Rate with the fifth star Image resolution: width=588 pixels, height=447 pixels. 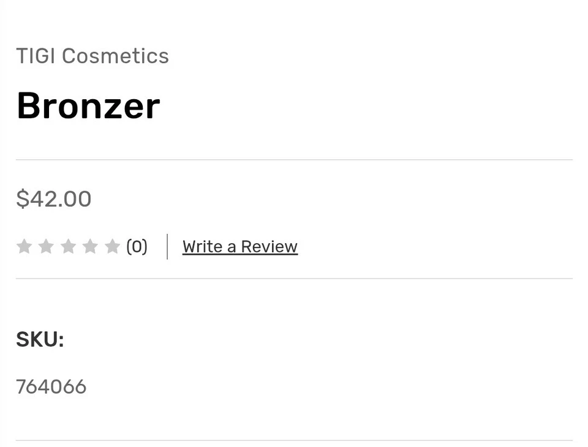pos(112,247)
